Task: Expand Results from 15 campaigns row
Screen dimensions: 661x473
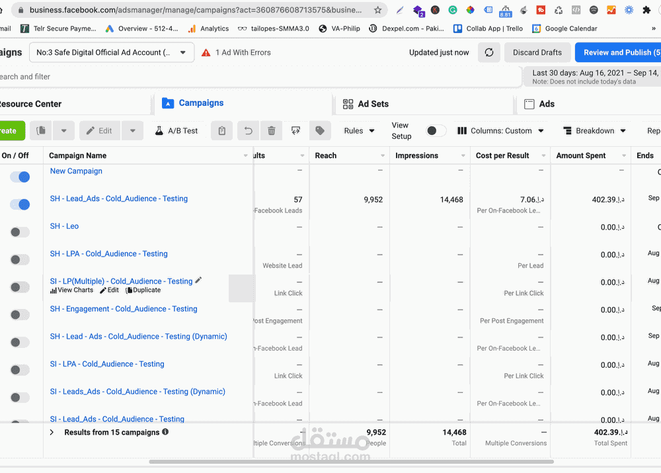Action: point(52,432)
